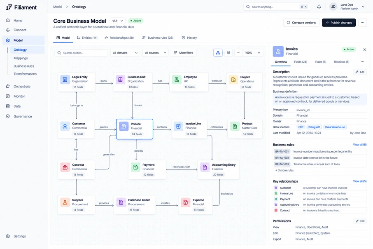The image size is (373, 249).
Task: Click the Data sidebar icon
Action: [x=8, y=106]
